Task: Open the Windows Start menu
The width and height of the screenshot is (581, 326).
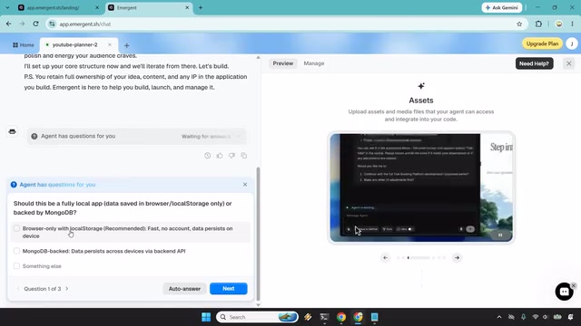Action: pos(206,317)
